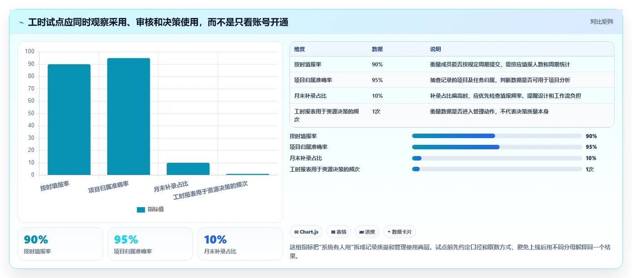Click the 按时填报率 90% progress bar

497,136
